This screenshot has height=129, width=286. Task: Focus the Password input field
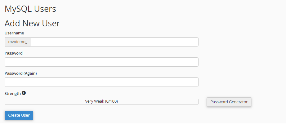coord(101,62)
